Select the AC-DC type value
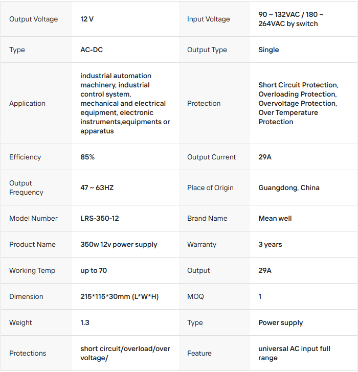This screenshot has width=358, height=372. click(x=92, y=50)
